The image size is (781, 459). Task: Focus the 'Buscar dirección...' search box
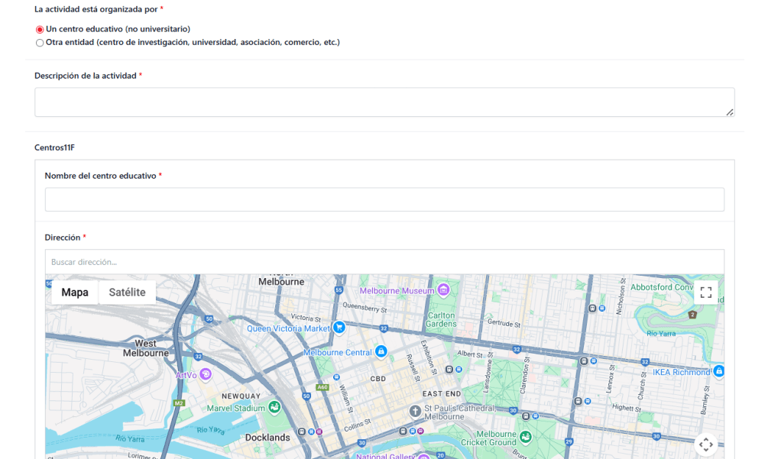tap(384, 262)
